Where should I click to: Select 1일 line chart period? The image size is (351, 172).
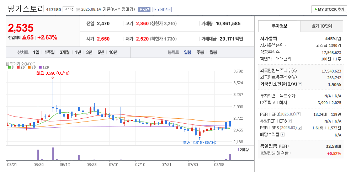click(36, 52)
